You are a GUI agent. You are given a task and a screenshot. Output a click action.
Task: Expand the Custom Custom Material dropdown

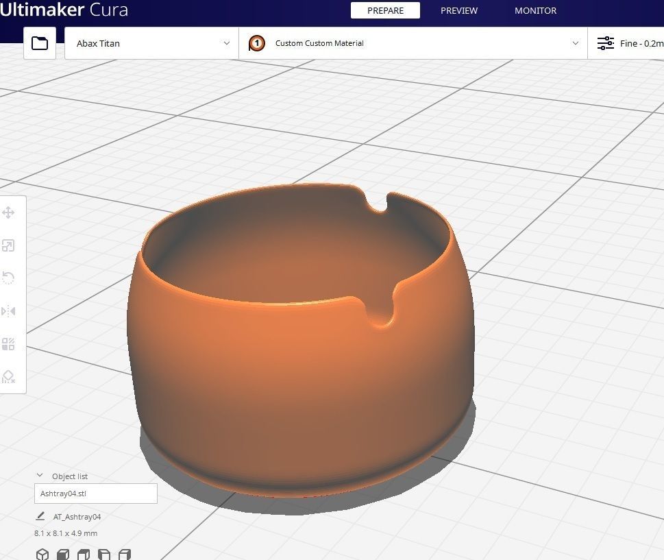point(413,43)
